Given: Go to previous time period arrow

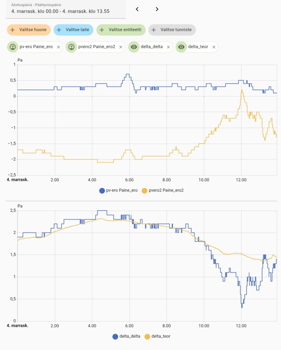Looking at the screenshot, I should [x=137, y=9].
